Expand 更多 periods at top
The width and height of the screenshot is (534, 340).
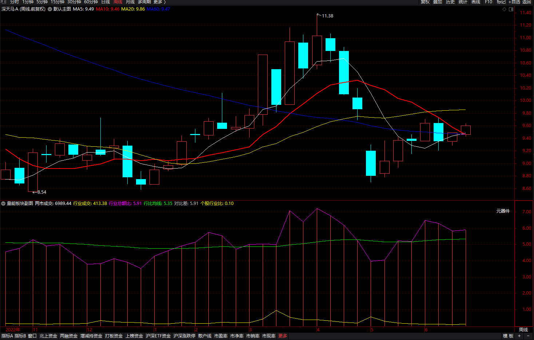point(159,2)
